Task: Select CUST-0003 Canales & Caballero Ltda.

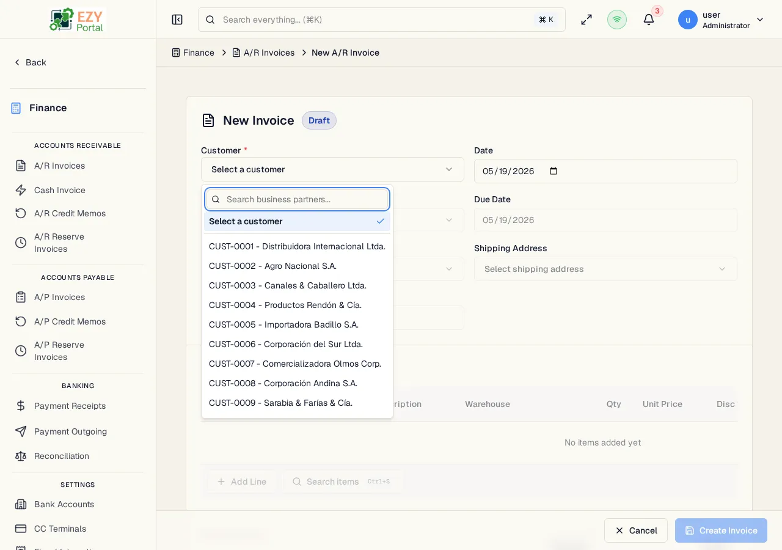Action: coord(297,285)
